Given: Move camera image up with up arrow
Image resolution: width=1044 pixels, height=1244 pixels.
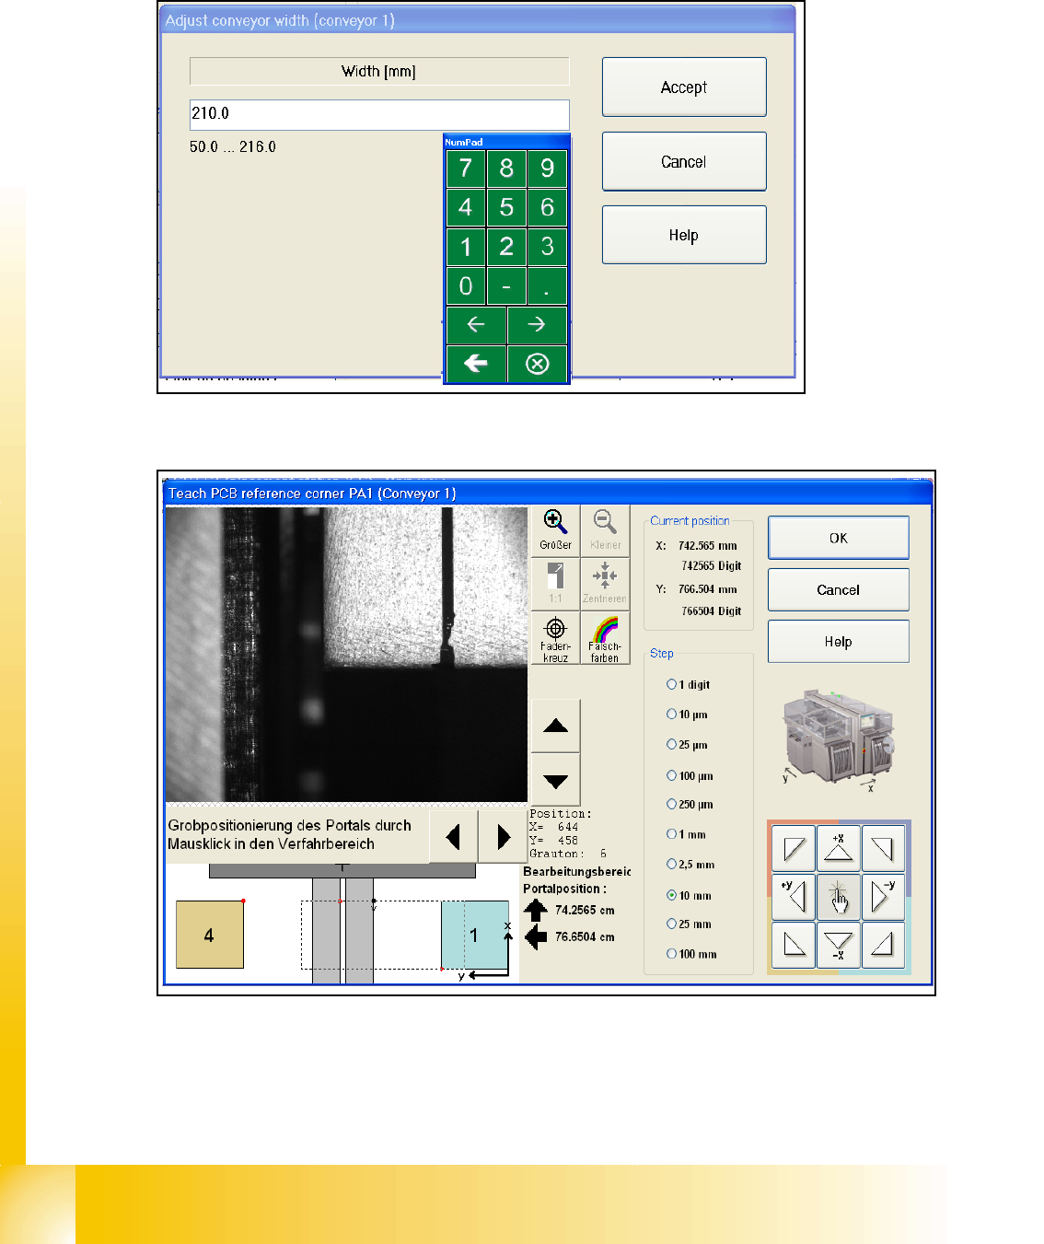Looking at the screenshot, I should click(x=556, y=726).
